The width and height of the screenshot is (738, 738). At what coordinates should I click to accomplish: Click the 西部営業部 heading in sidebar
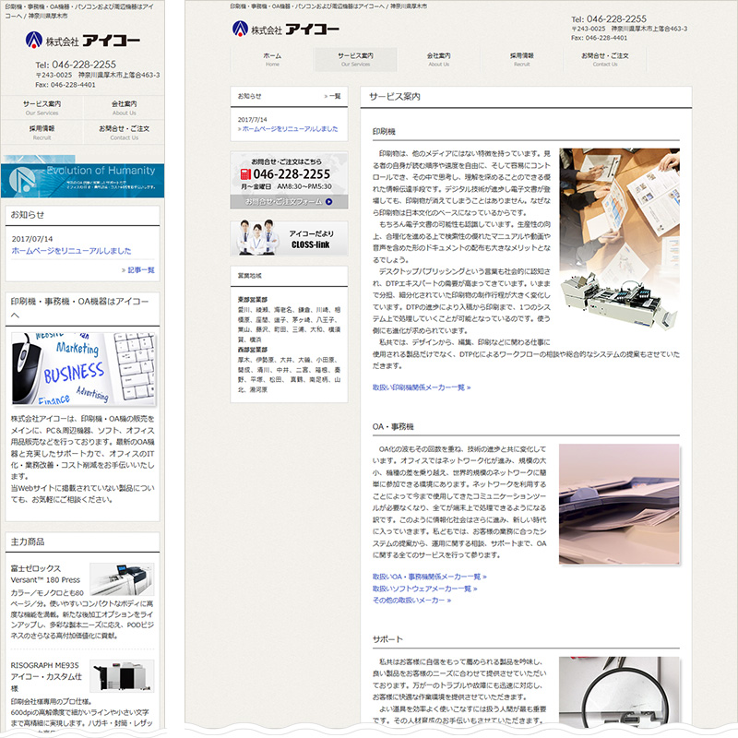point(252,350)
